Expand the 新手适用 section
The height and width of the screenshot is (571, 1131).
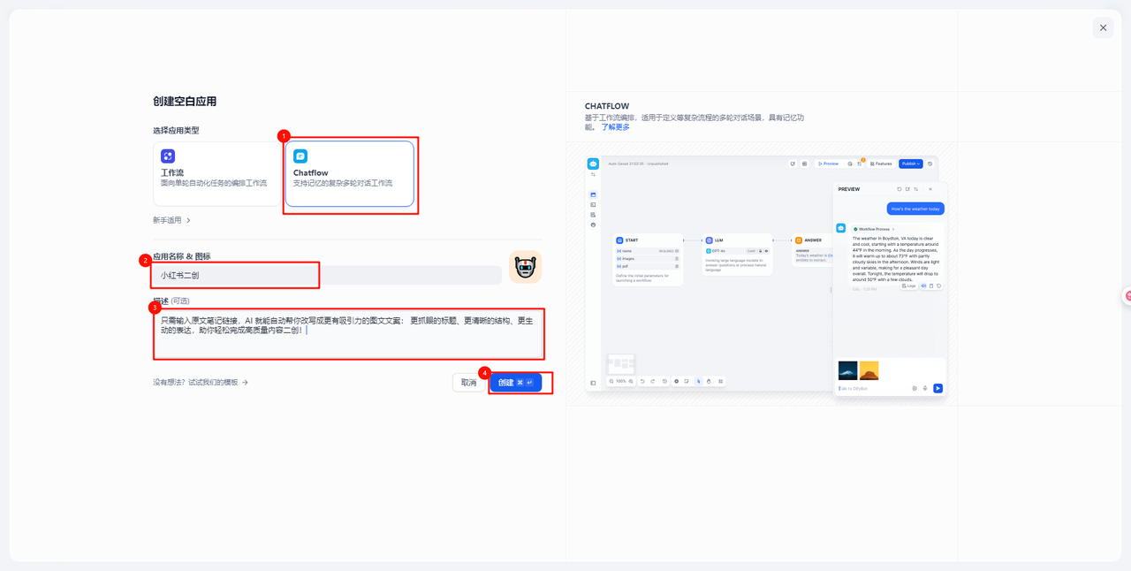172,220
